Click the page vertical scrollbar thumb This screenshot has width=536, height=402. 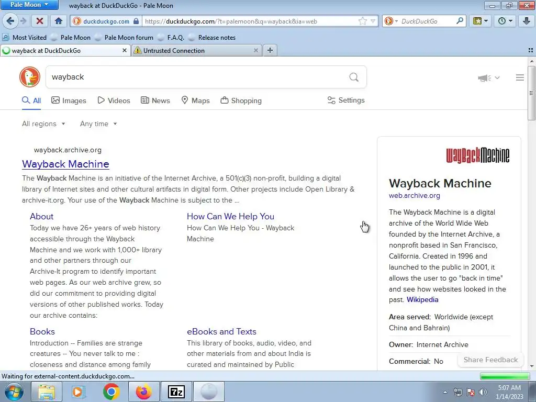[531, 93]
